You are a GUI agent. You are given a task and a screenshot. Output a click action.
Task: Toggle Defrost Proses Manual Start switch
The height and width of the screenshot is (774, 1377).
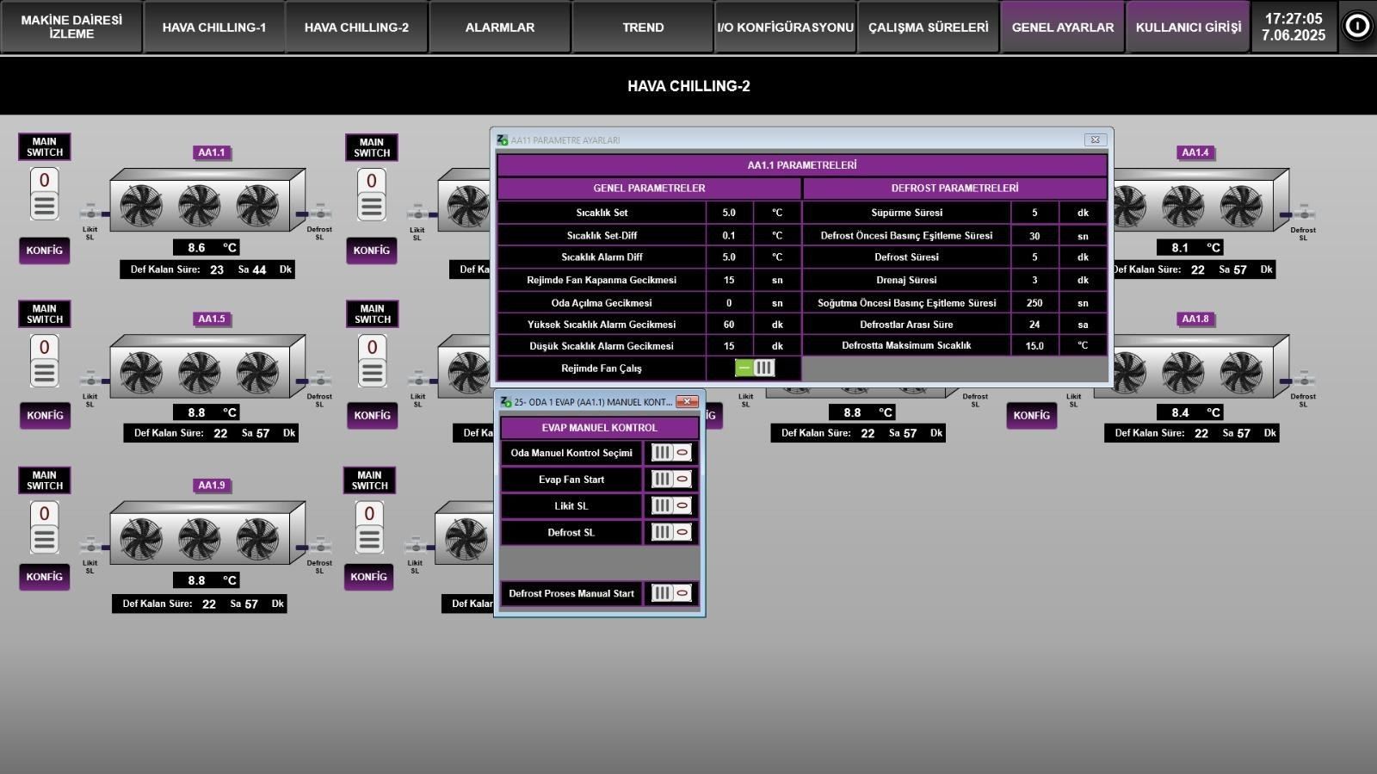[671, 593]
